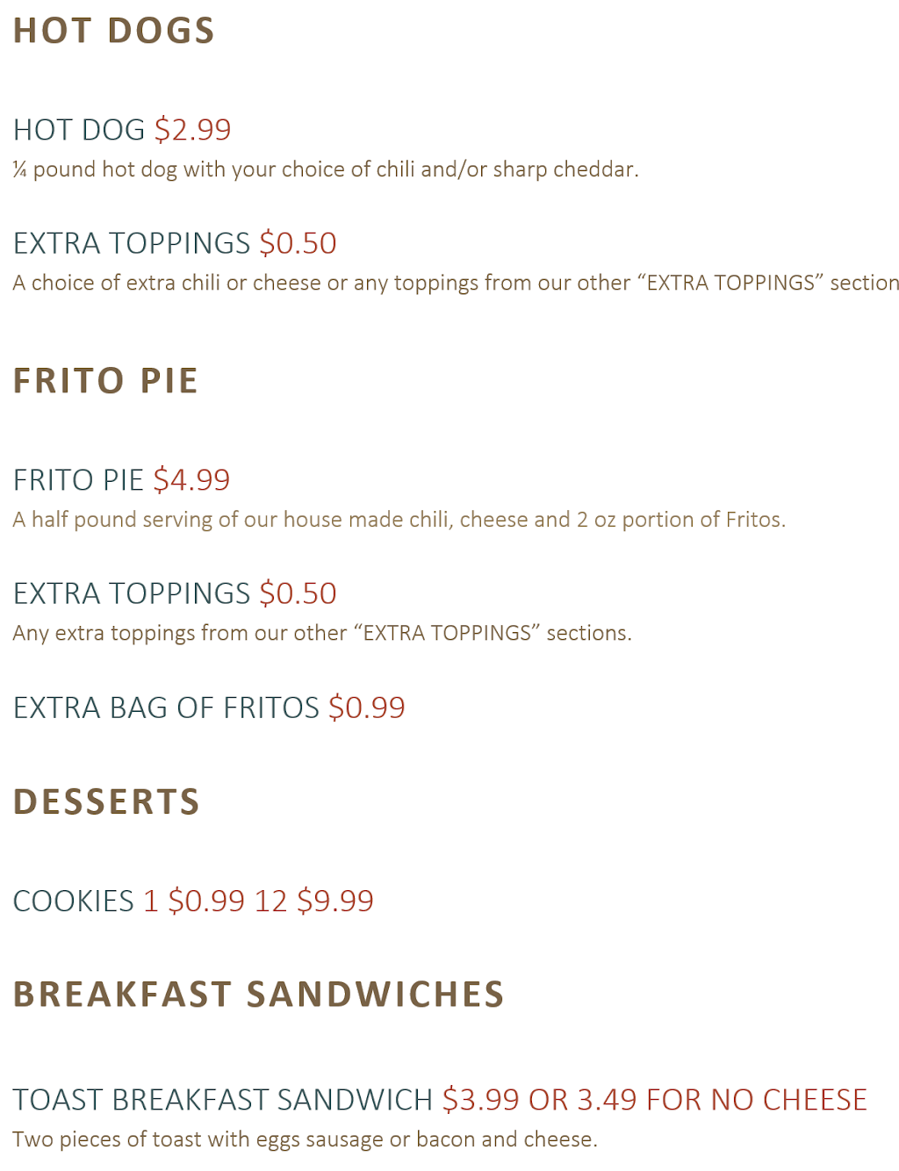Click the 'Any extra toppings' description text
This screenshot has width=899, height=1171.
tap(321, 633)
